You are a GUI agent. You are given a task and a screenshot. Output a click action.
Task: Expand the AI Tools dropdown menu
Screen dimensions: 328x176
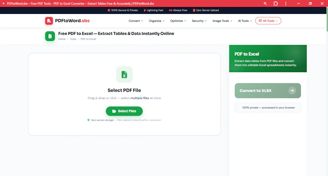[x=245, y=21]
